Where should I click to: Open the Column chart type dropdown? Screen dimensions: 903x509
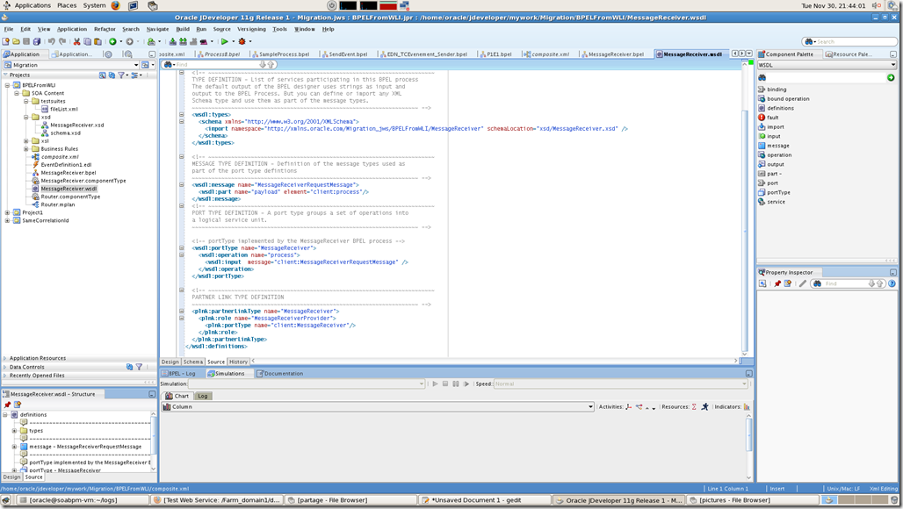[x=590, y=406]
